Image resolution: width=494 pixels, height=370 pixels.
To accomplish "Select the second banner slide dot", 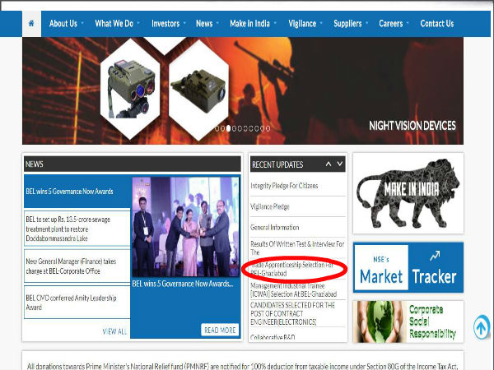I will pyautogui.click(x=222, y=128).
